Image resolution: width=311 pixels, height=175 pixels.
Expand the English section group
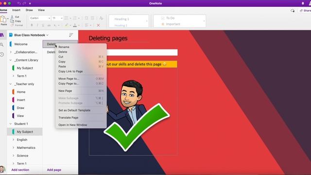coord(13,140)
